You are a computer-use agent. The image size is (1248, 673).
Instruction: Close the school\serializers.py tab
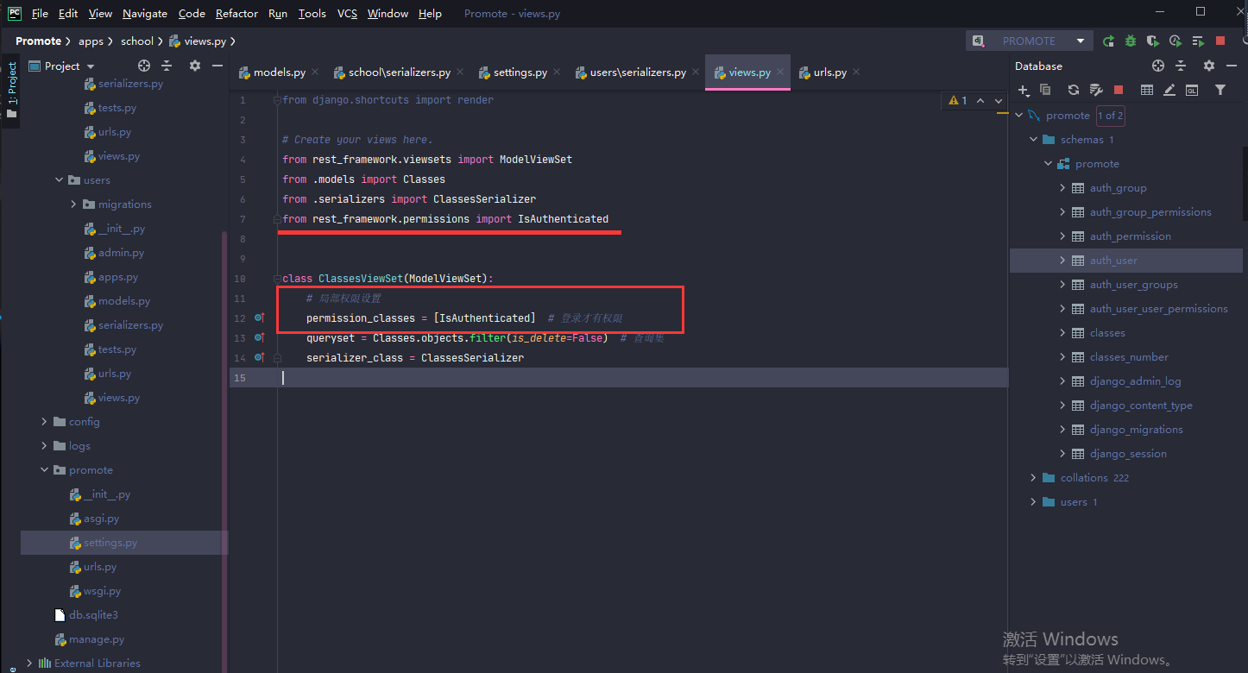462,72
